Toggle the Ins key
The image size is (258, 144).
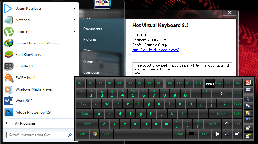[x=228, y=84]
